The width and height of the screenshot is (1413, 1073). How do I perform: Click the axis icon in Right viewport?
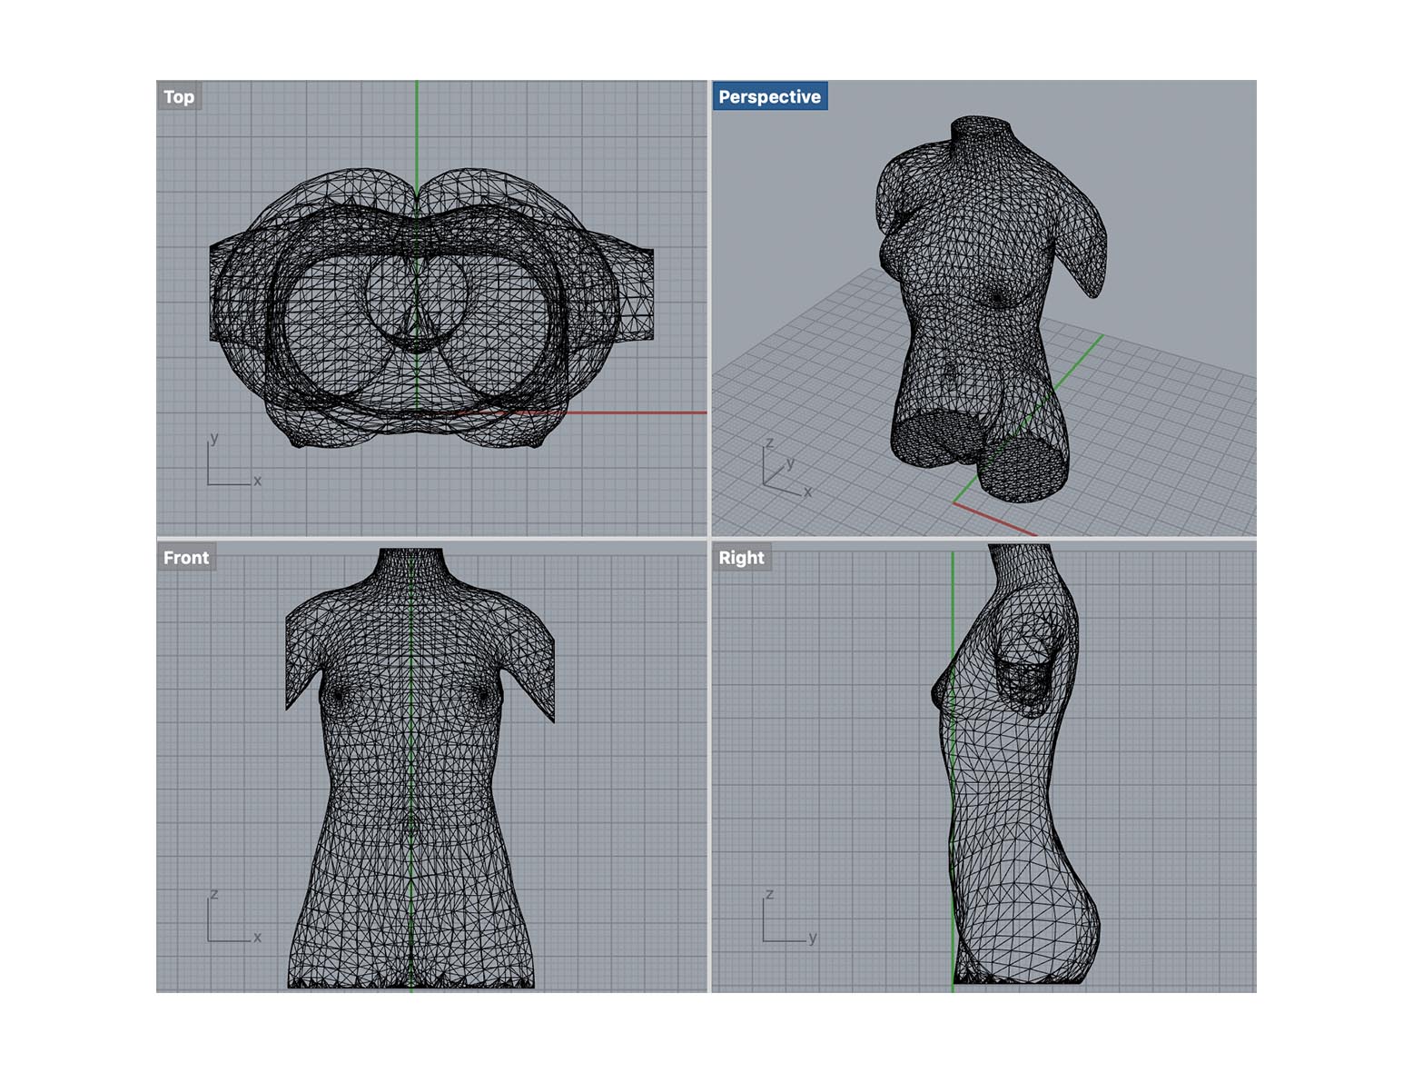click(x=789, y=917)
